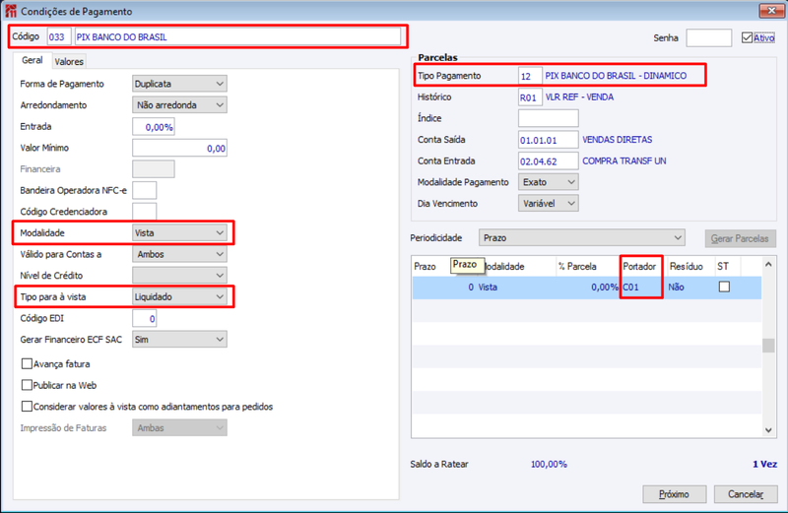Click the VLR REF - VENDA text
Viewport: 788px width, 513px height.
point(579,96)
